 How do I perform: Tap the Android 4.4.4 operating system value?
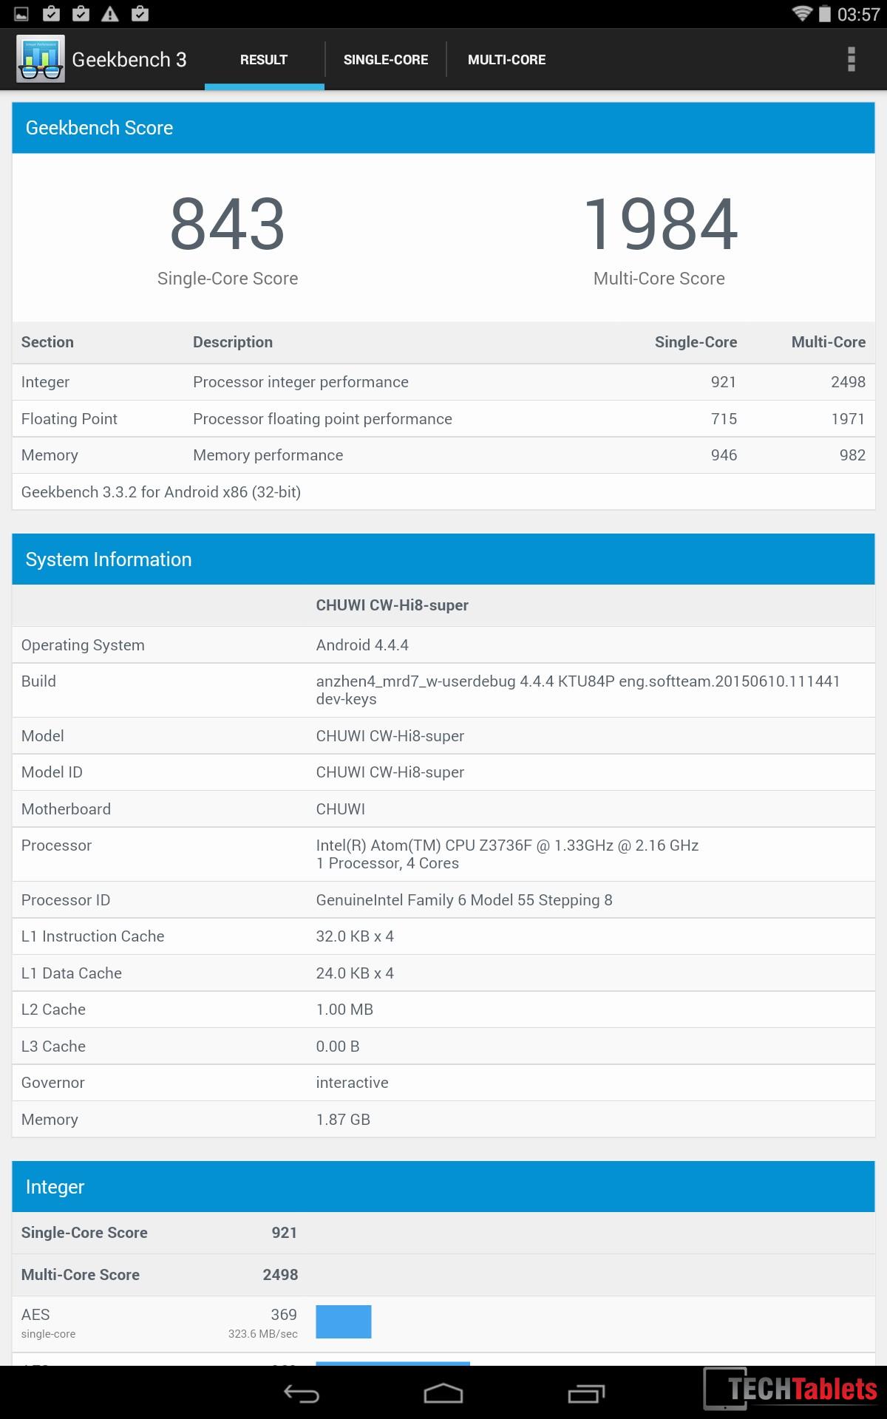(x=362, y=645)
